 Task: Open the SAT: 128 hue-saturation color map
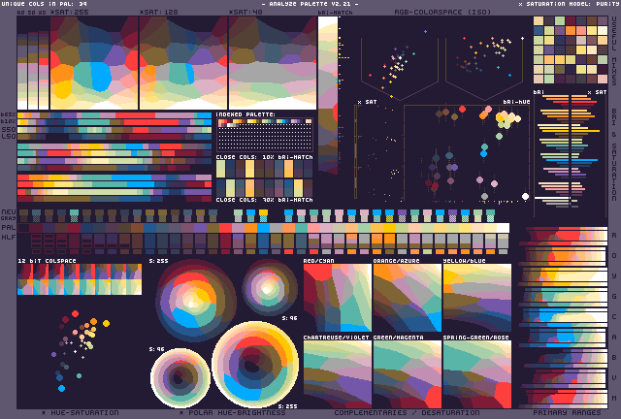point(183,63)
